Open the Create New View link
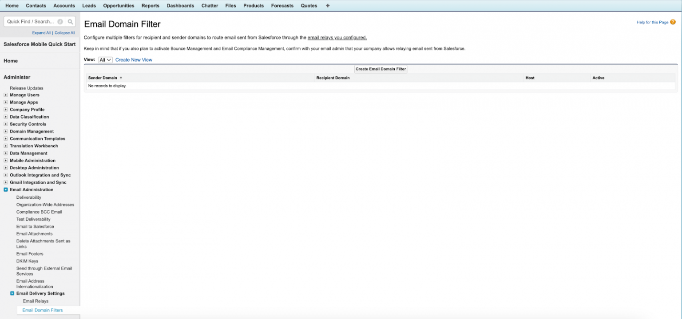 click(x=134, y=59)
